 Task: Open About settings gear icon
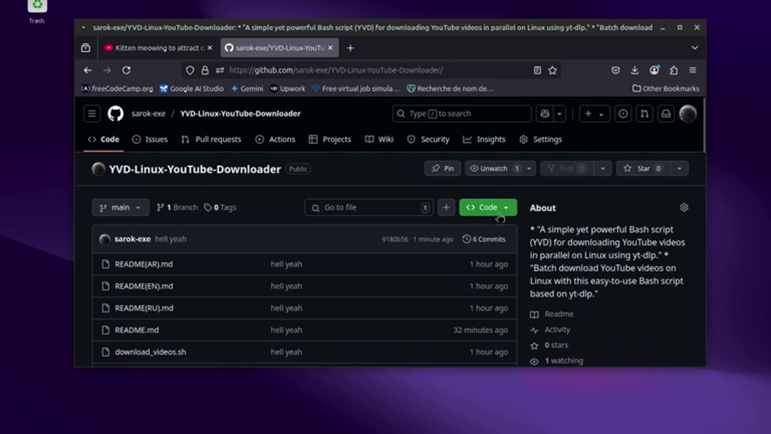[684, 207]
